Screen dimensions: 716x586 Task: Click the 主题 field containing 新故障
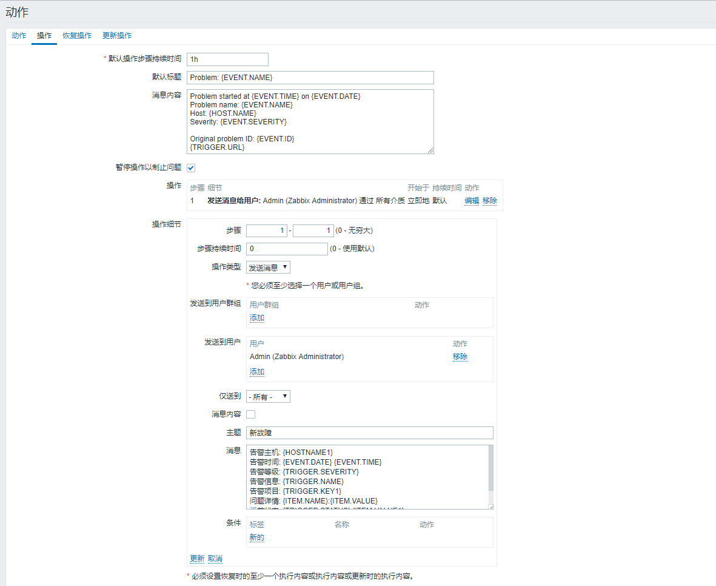click(x=369, y=433)
